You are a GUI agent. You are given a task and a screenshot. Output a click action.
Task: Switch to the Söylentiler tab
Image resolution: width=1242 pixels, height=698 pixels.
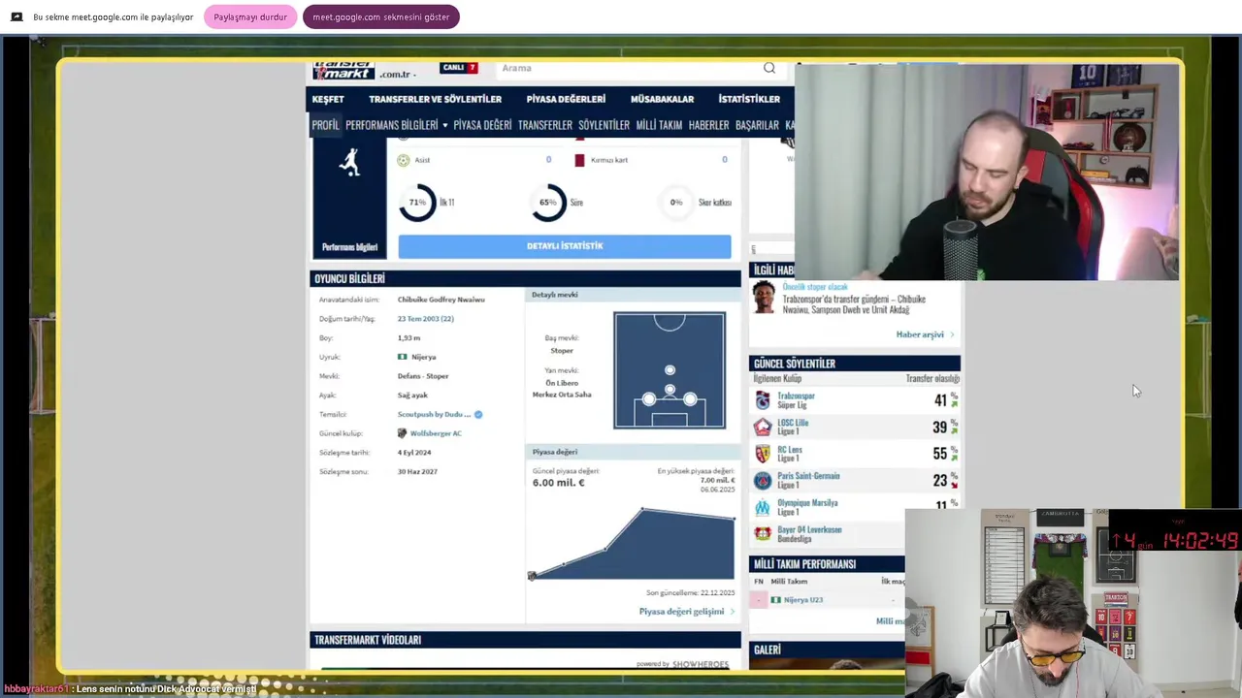[604, 125]
